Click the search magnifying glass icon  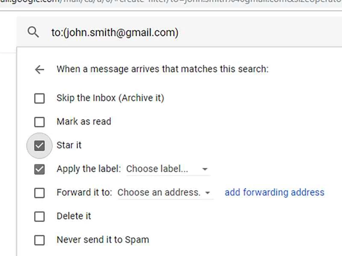[33, 32]
